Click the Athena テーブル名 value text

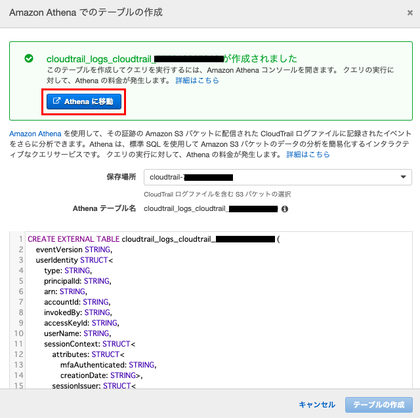[x=211, y=209]
